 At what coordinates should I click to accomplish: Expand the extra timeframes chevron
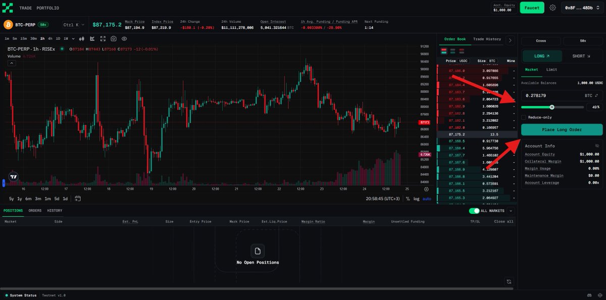pos(72,38)
